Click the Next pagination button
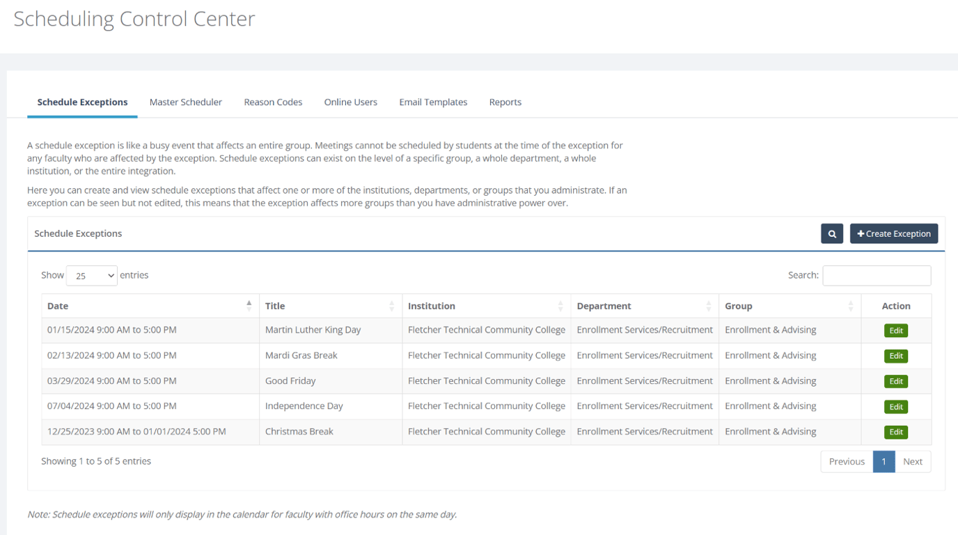Screen dimensions: 958x535 click(x=912, y=461)
